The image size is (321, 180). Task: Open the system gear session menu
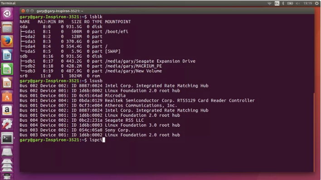click(317, 3)
